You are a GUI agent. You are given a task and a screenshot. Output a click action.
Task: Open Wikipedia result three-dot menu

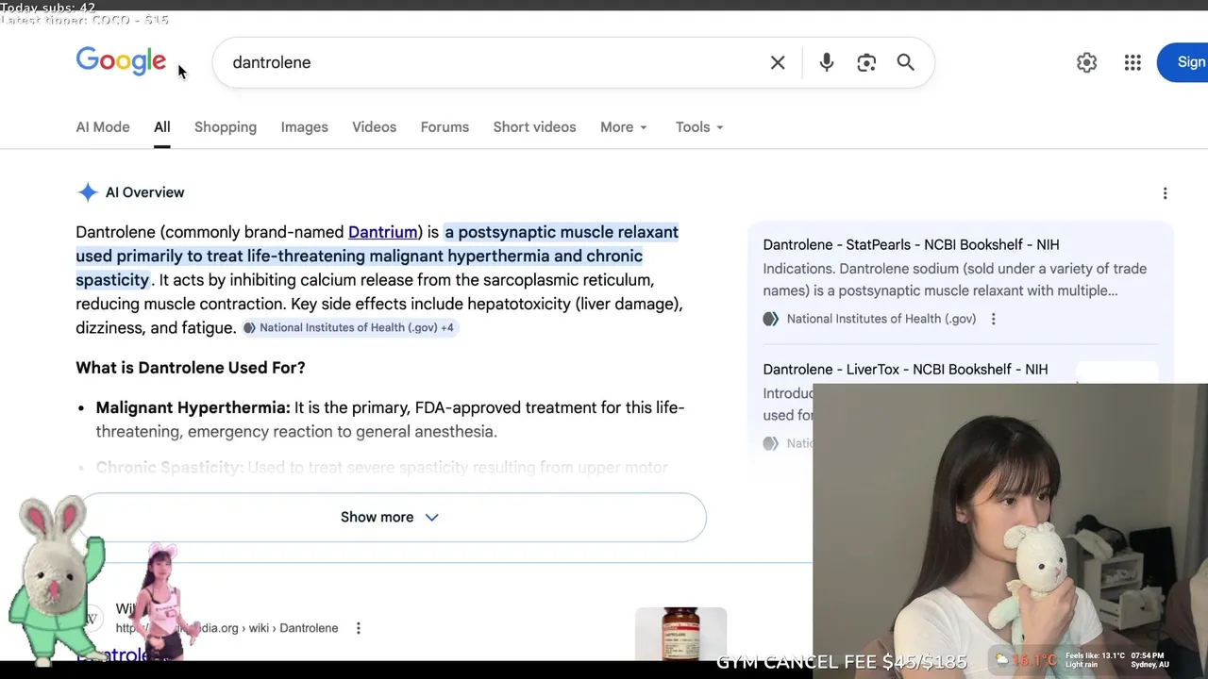[358, 628]
